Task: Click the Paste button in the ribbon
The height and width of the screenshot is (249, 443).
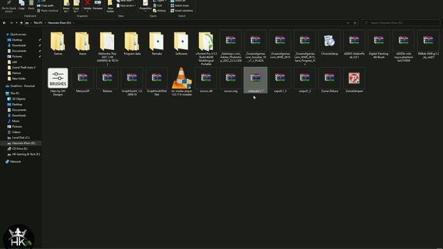Action: pyautogui.click(x=31, y=6)
